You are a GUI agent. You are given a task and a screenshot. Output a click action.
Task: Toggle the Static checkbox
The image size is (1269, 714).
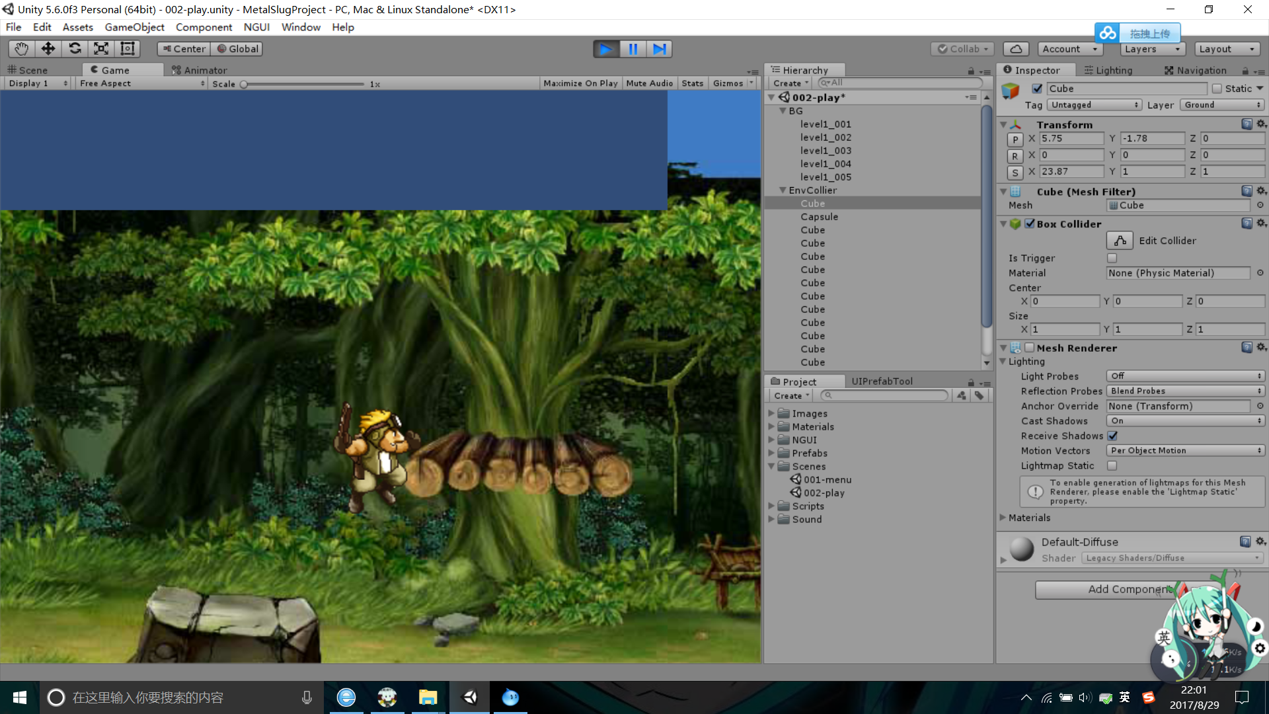click(1217, 89)
